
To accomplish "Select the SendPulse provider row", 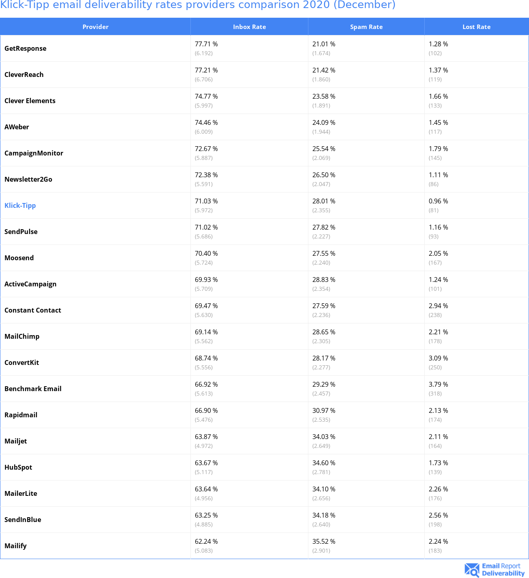I will 21,232.
